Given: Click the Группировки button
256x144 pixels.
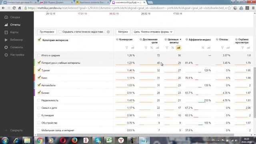Looking at the screenshot, I should click(x=47, y=32).
